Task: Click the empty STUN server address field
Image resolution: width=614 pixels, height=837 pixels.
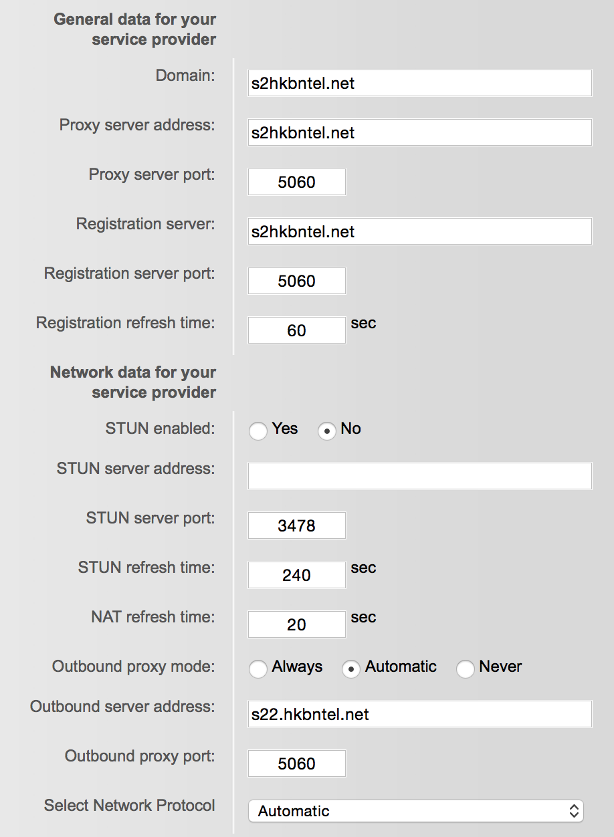Action: point(420,476)
